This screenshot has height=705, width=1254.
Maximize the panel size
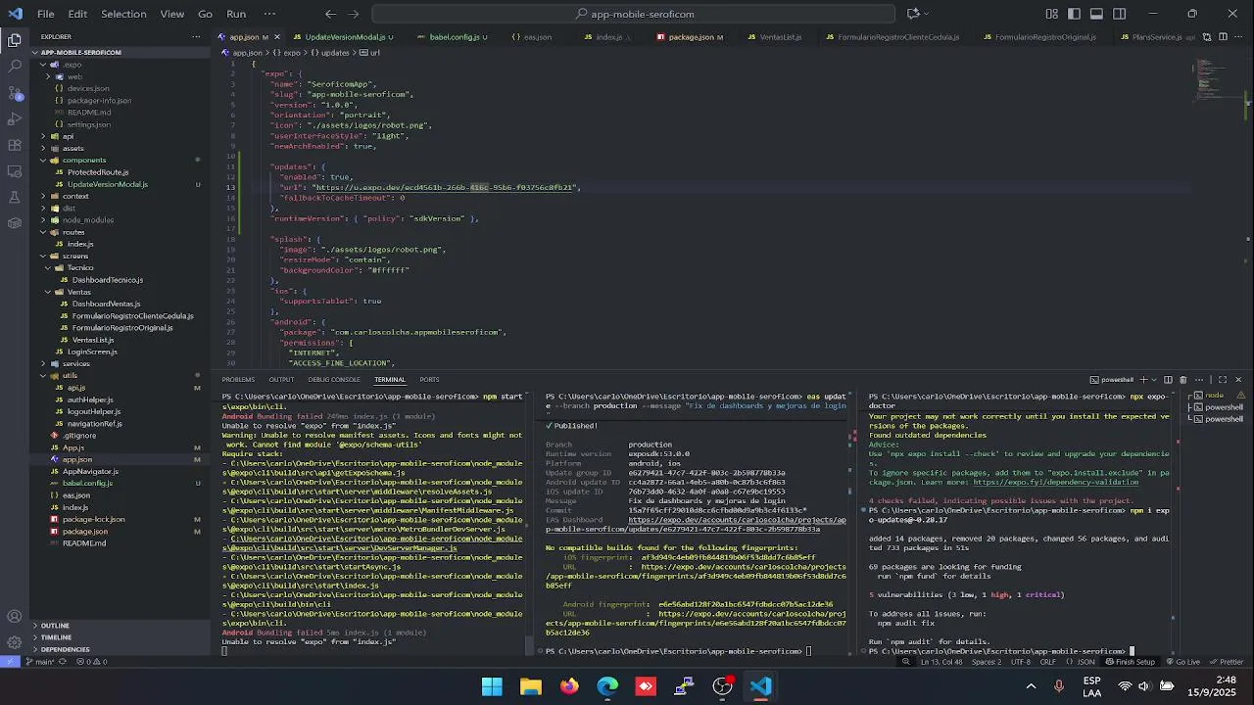1222,380
